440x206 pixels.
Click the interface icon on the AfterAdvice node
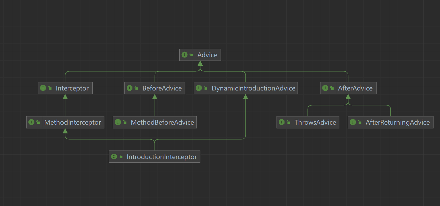[x=325, y=88]
